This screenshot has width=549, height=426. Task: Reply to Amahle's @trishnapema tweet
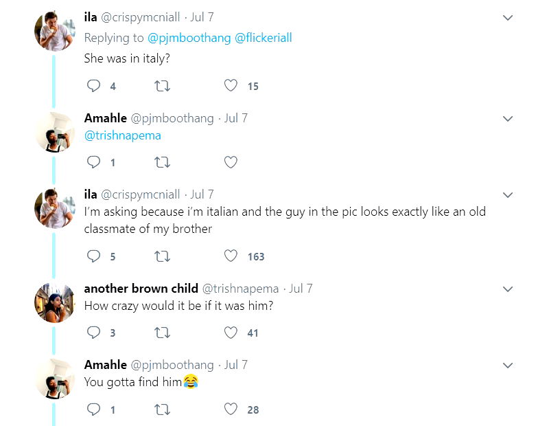[x=94, y=163]
